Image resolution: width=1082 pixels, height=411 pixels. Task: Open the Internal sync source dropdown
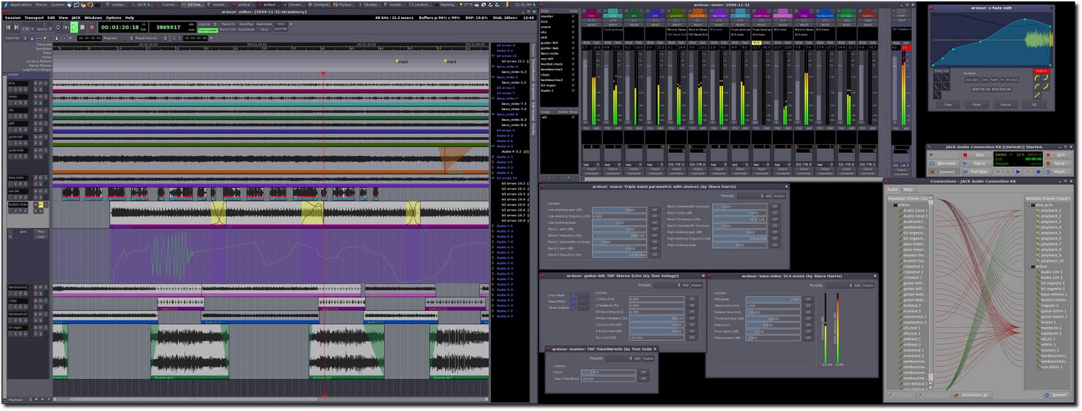pos(208,24)
